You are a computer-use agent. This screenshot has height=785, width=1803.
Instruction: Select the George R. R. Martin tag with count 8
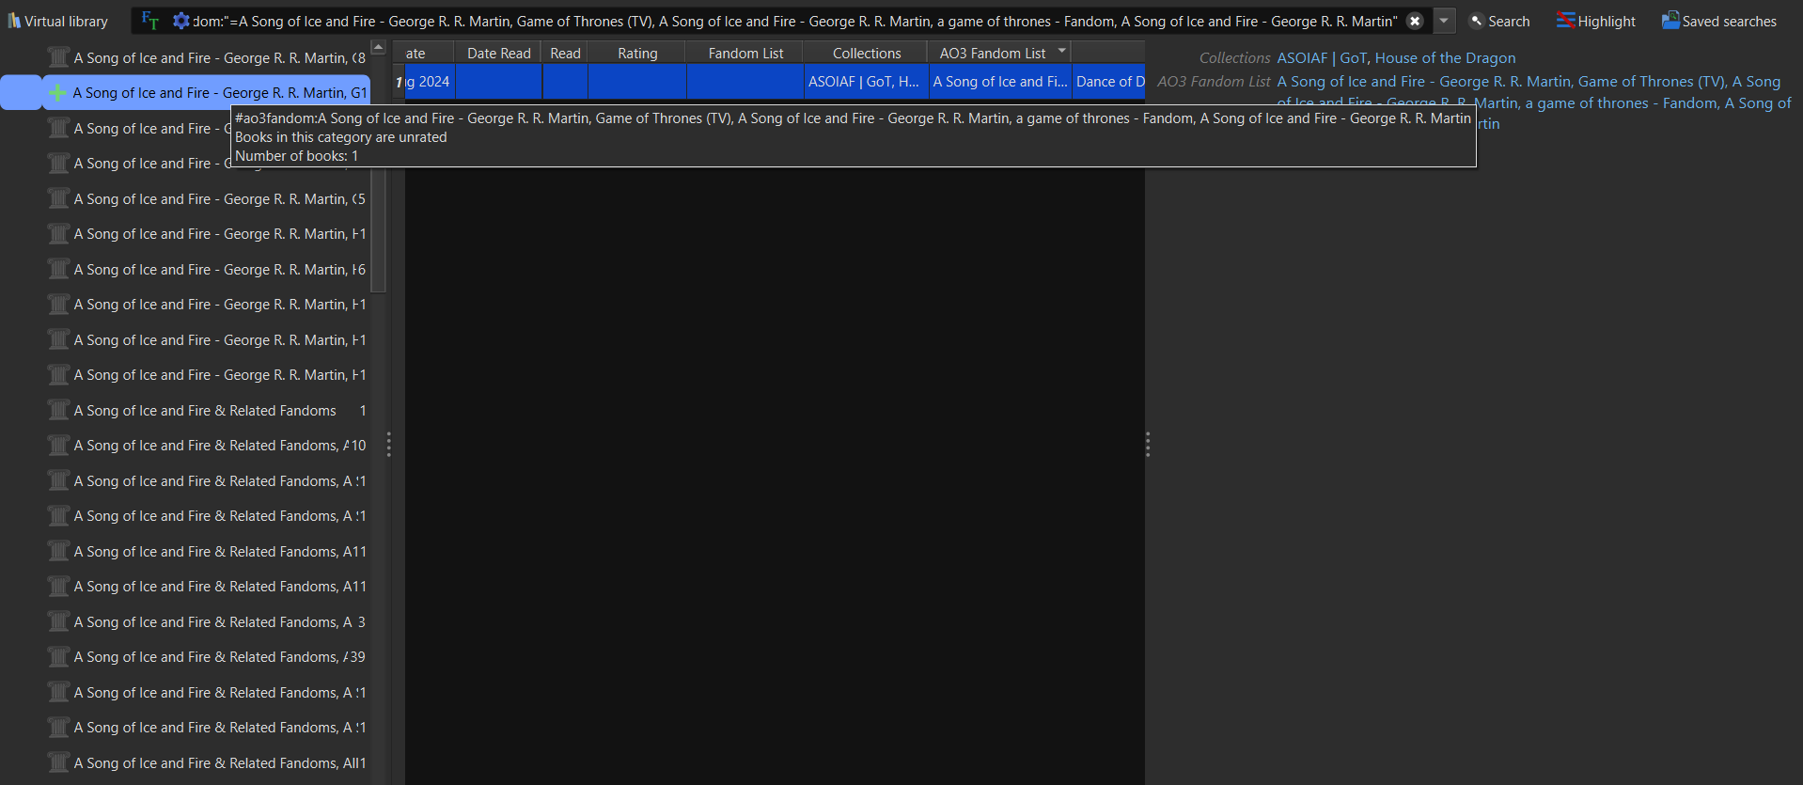click(209, 57)
